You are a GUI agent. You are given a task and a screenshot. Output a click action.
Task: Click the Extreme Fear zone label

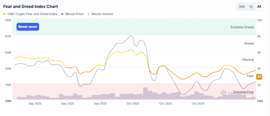coord(243,92)
